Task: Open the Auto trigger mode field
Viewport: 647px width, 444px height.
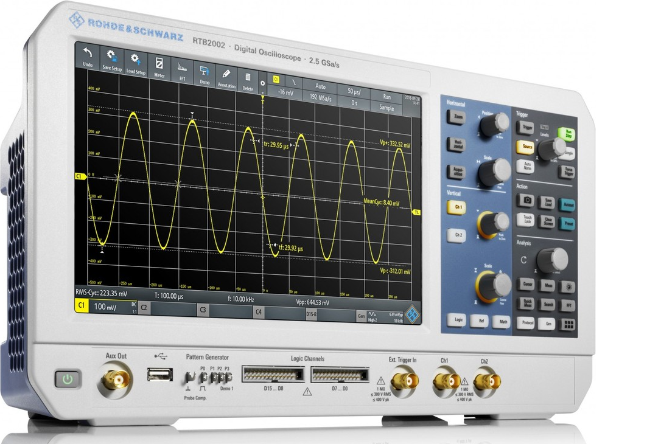Action: [320, 87]
